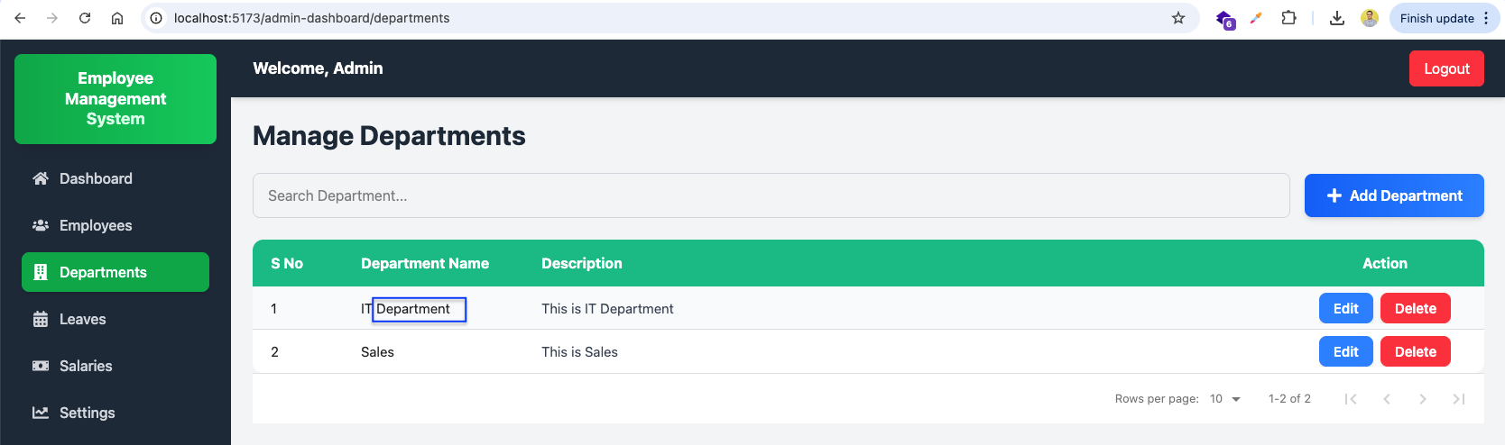Viewport: 1505px width, 445px height.
Task: Click the Salaries money icon
Action: pos(40,366)
